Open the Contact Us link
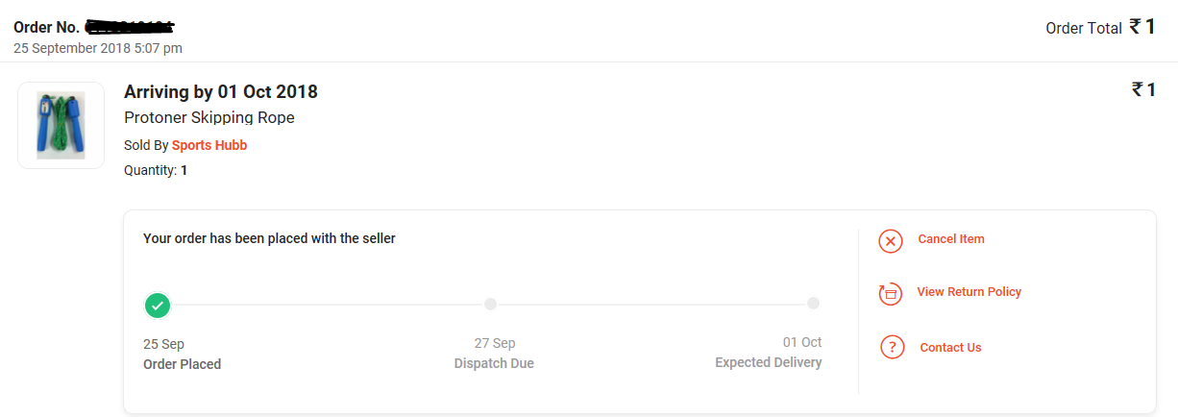The height and width of the screenshot is (417, 1178). point(950,348)
